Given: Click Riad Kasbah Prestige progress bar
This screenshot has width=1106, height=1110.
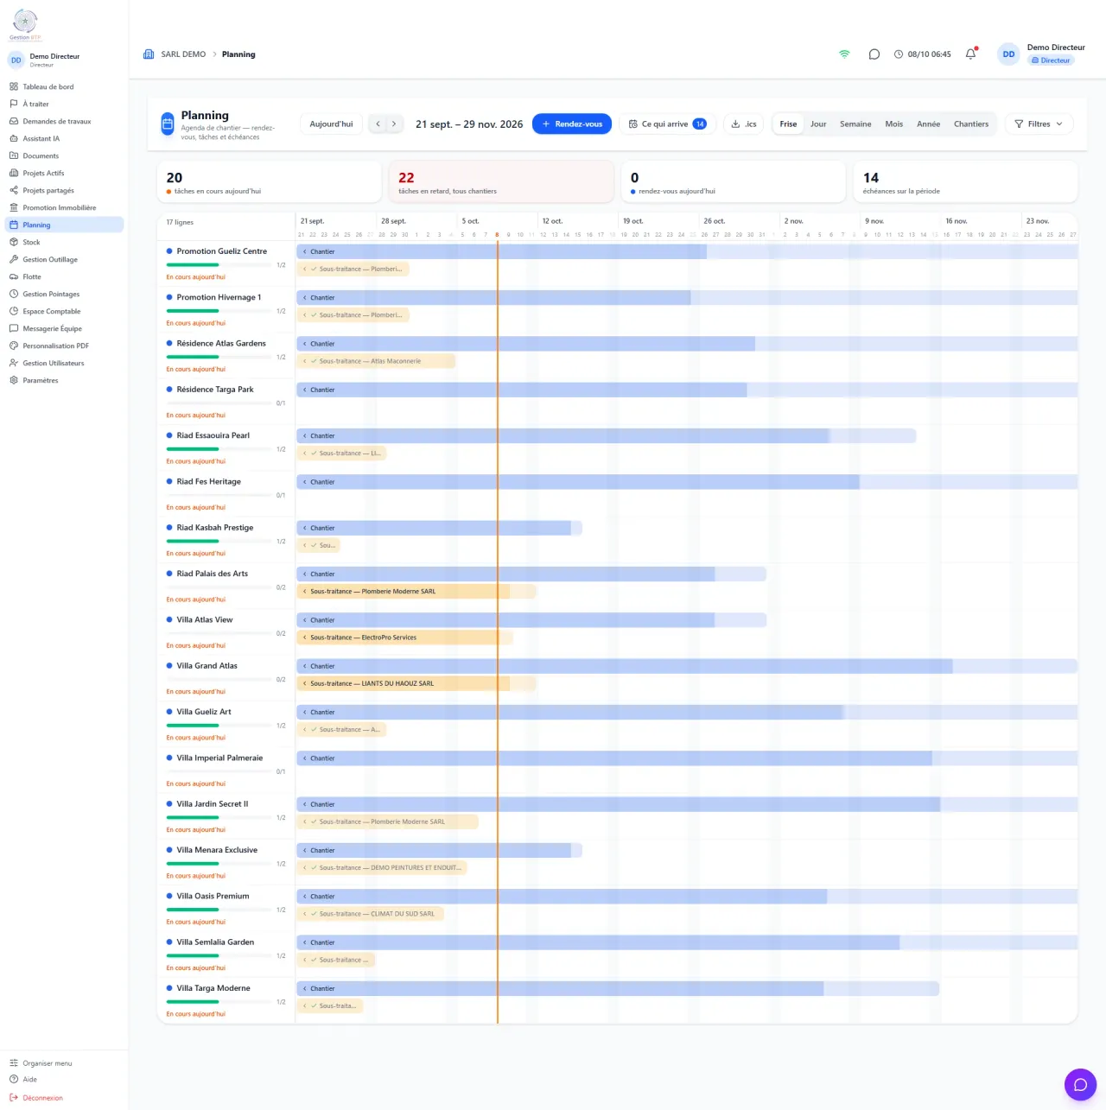Looking at the screenshot, I should (219, 542).
